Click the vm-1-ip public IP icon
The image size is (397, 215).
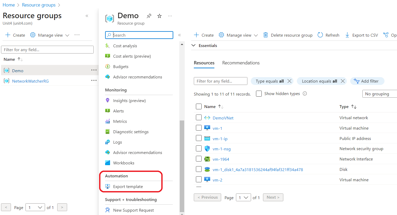(x=207, y=138)
